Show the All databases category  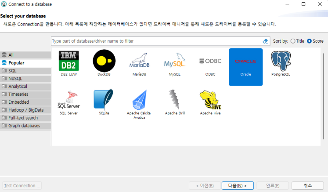click(x=25, y=55)
